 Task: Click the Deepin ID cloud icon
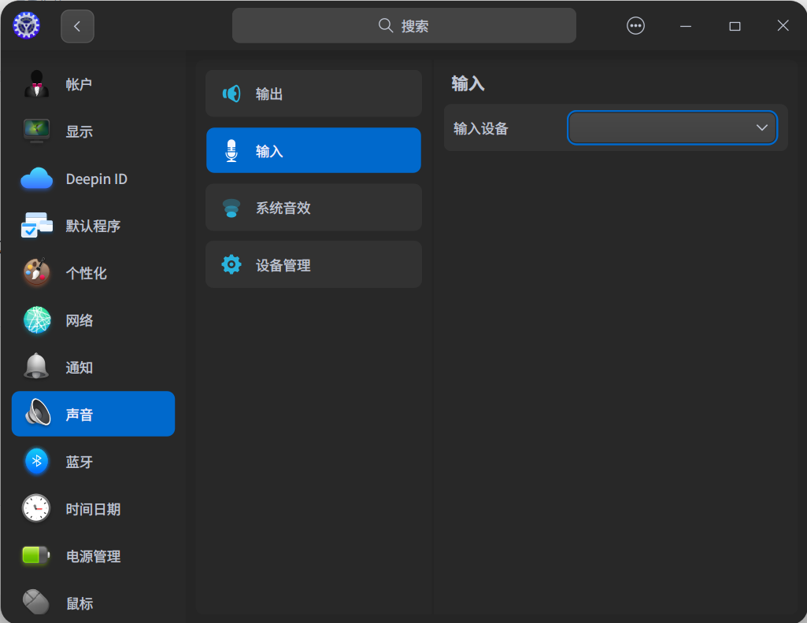(35, 179)
